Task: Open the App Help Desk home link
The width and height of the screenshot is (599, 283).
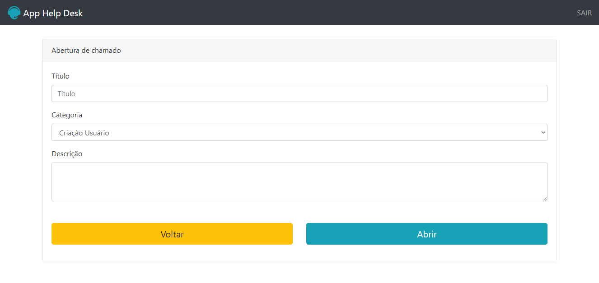Action: point(53,13)
